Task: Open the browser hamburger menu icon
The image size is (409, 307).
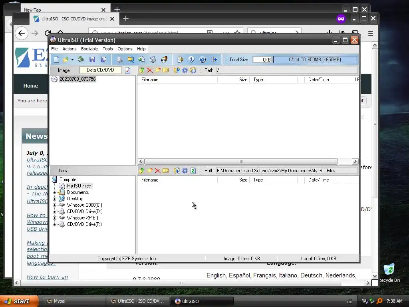Action: (370, 33)
